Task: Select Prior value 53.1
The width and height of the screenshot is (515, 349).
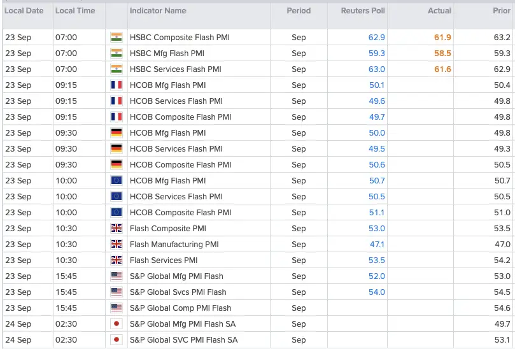Action: coord(502,340)
